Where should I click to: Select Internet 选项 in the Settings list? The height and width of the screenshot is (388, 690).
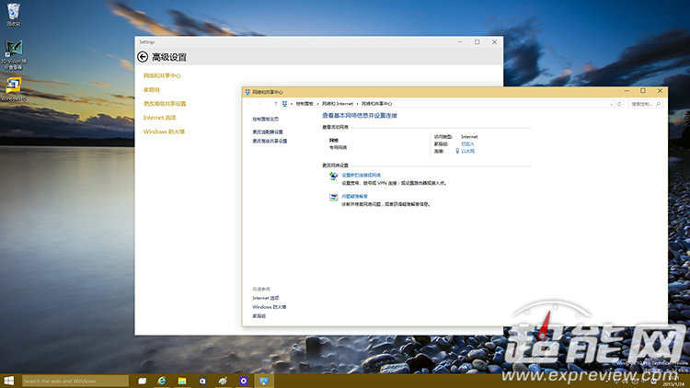(x=159, y=118)
